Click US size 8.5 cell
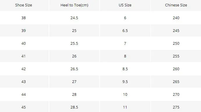The height and width of the screenshot is (112, 201). coord(125,69)
